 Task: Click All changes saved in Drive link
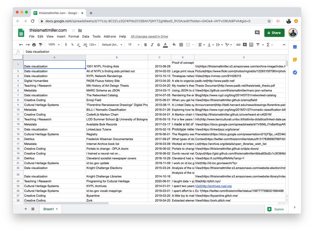[x=149, y=37]
